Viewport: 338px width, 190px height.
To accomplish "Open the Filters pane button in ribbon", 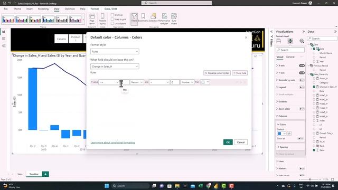I will click(x=134, y=18).
